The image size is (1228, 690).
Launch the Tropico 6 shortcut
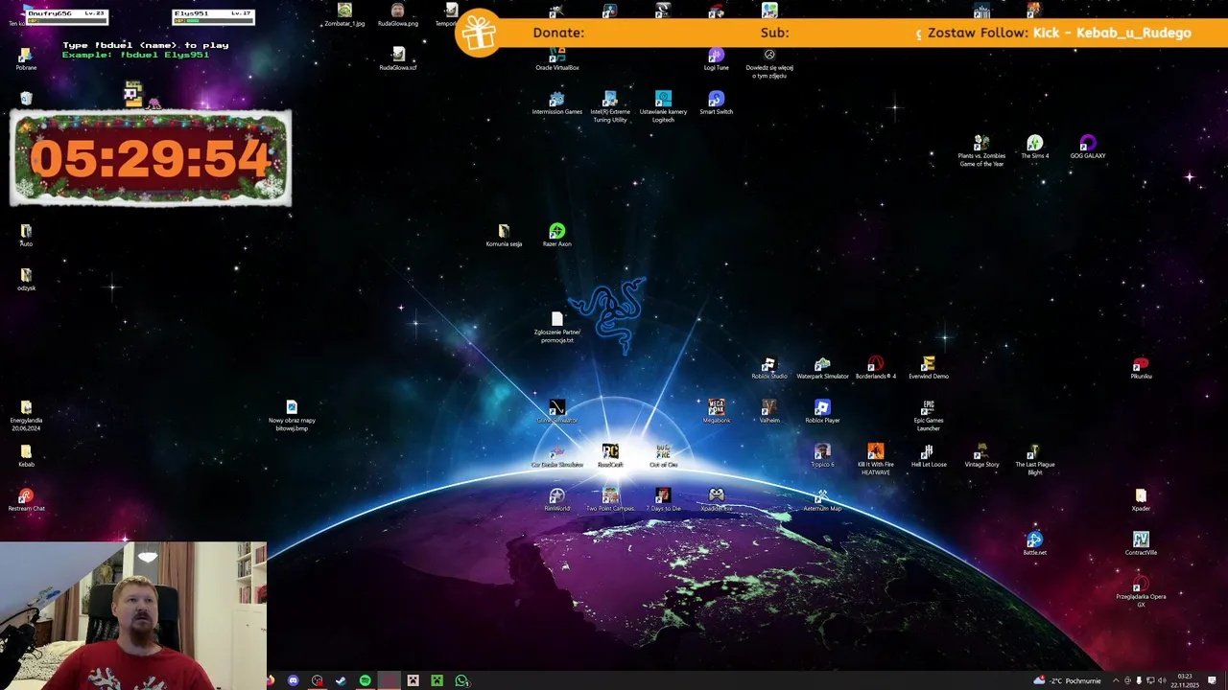coord(822,456)
